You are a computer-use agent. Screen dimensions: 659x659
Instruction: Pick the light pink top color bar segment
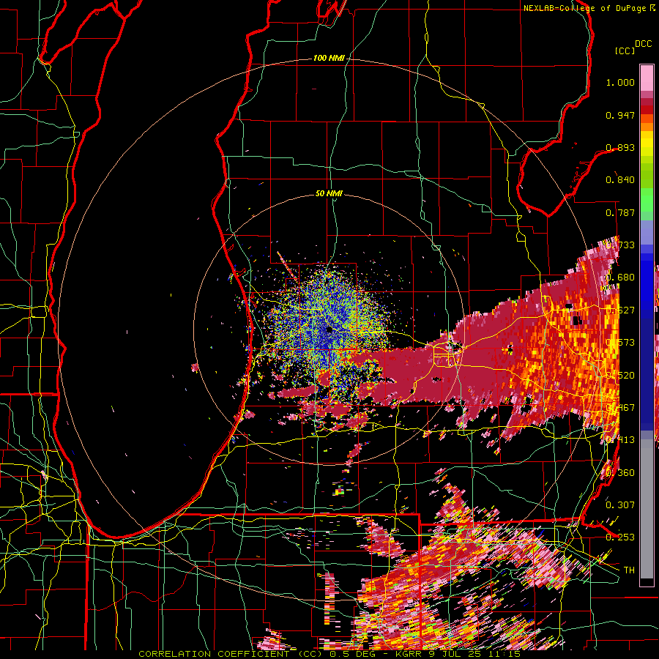[647, 78]
